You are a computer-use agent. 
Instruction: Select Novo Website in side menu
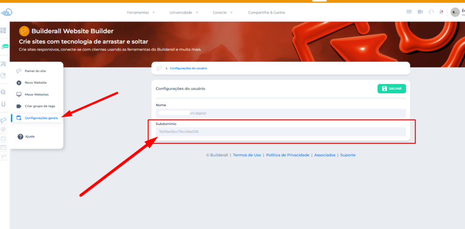35,83
